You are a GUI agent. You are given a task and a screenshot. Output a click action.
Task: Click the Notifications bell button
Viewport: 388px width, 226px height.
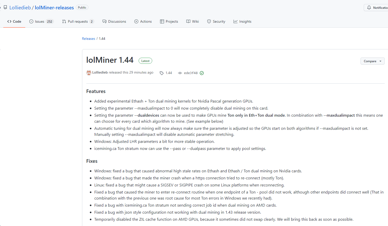click(x=376, y=8)
